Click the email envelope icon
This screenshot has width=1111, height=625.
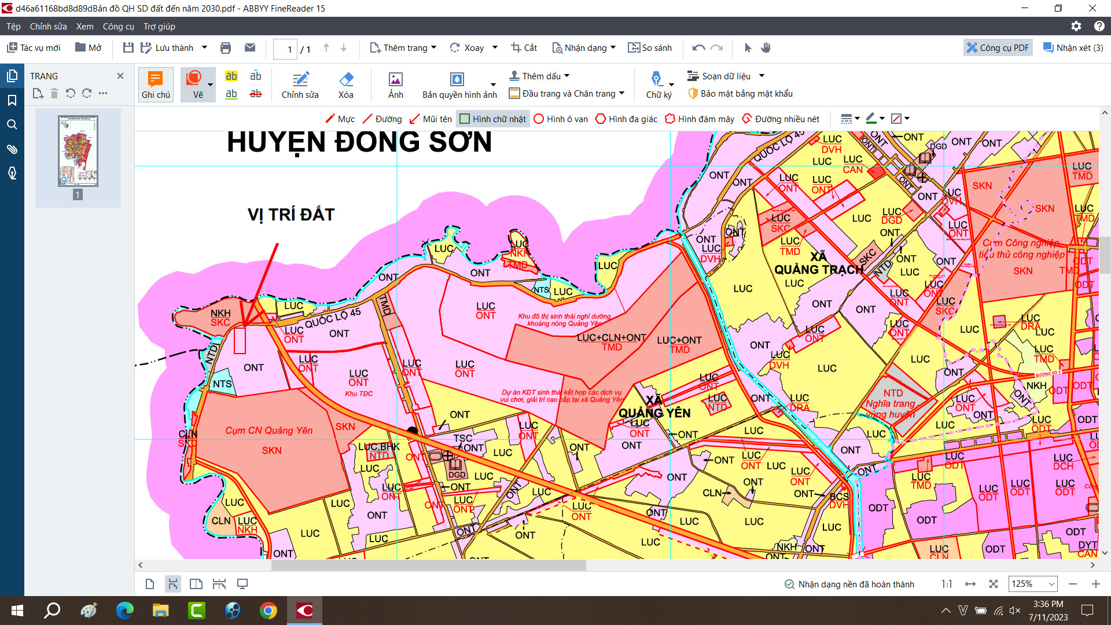click(x=250, y=48)
